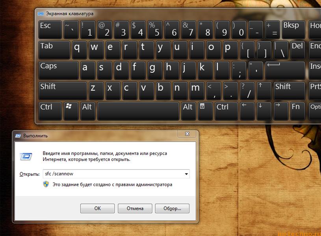The width and height of the screenshot is (321, 236).
Task: Tap the down arrow key
Action: coord(264,111)
